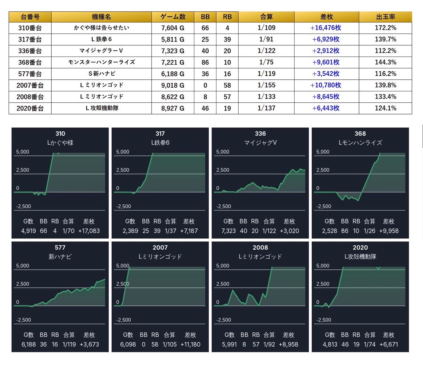
Task: Select the 8,622 G game count
Action: coord(173,97)
